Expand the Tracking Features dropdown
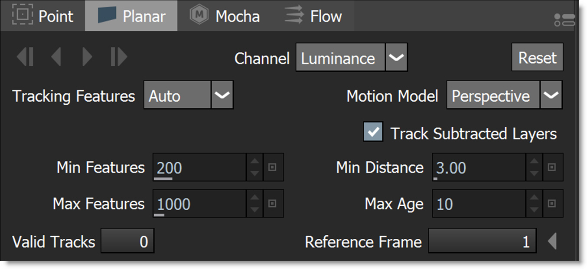 (x=222, y=95)
